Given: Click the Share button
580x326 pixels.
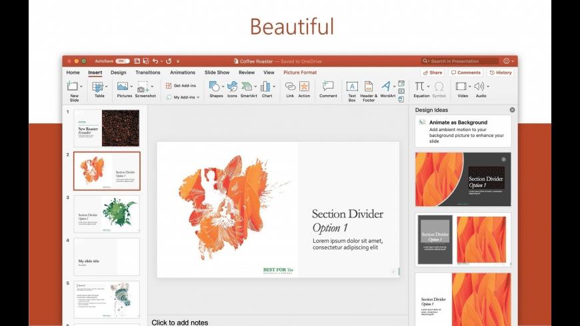Looking at the screenshot, I should [x=433, y=73].
